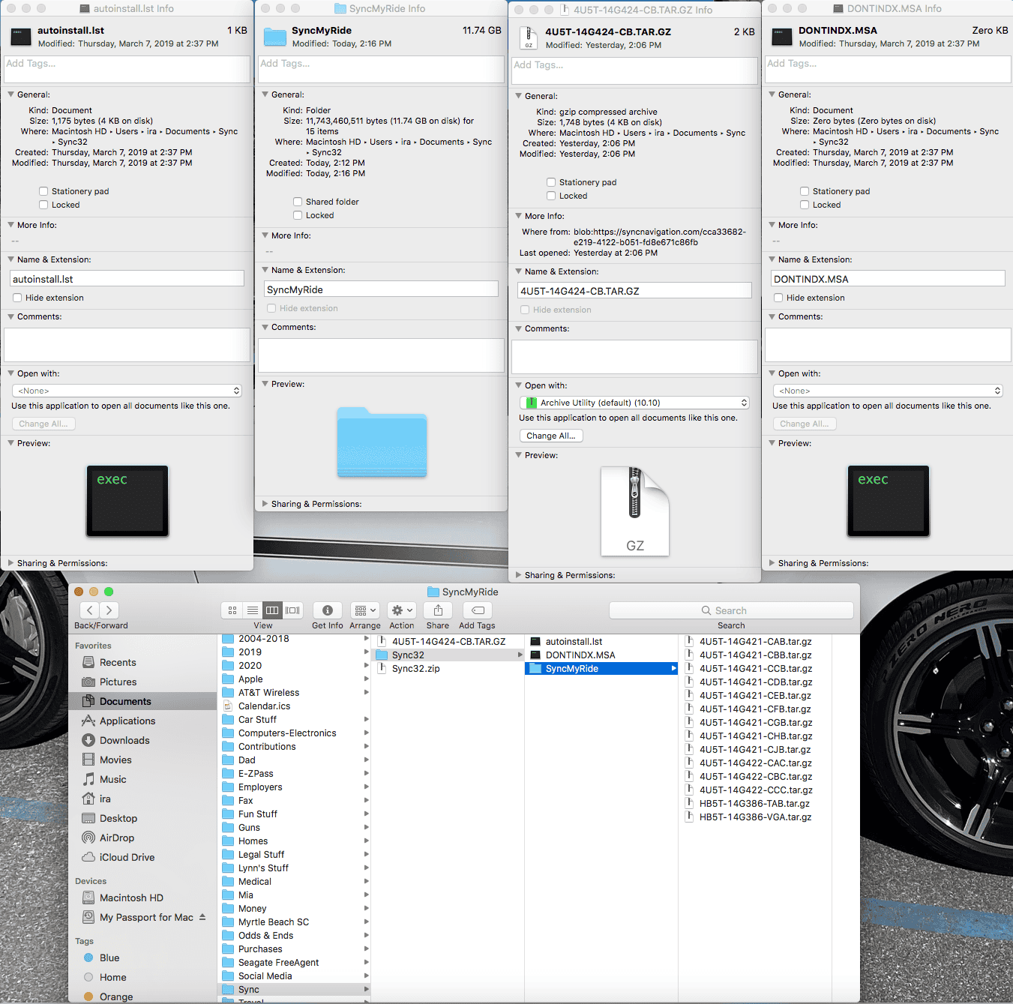The width and height of the screenshot is (1013, 1004).
Task: Click the name field in SyncMyRide Info
Action: click(381, 289)
